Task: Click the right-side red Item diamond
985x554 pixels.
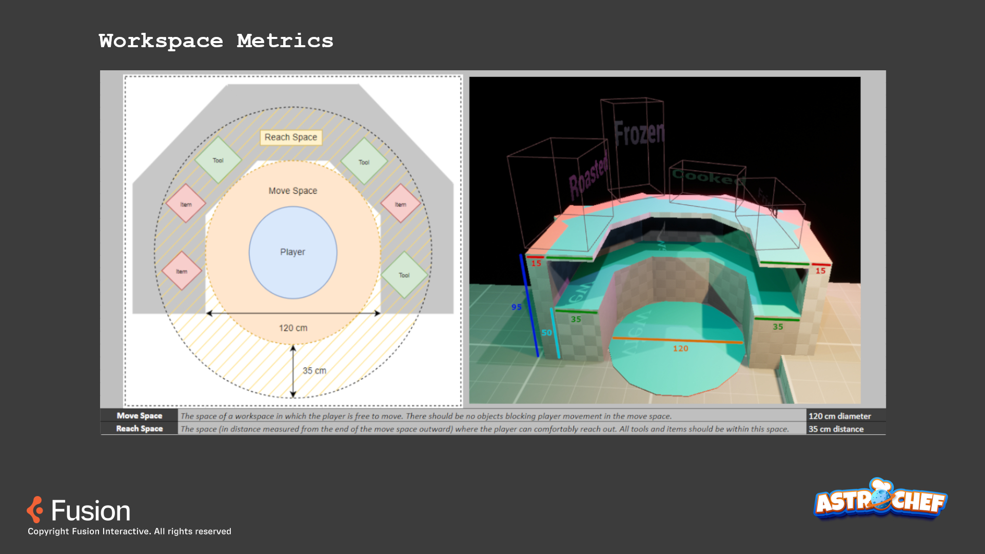Action: [x=400, y=204]
